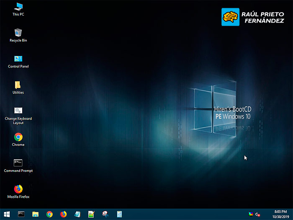The width and height of the screenshot is (293, 220).
Task: Open File Explorer from the taskbar
Action: point(36,214)
